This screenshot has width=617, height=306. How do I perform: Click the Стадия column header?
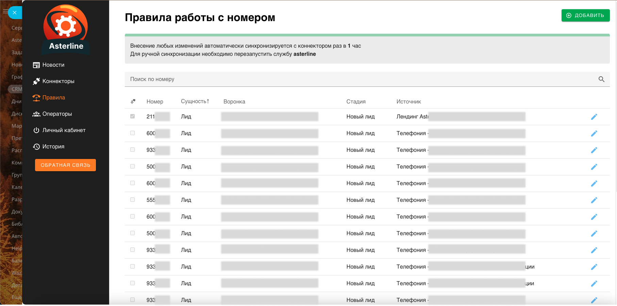tap(356, 102)
